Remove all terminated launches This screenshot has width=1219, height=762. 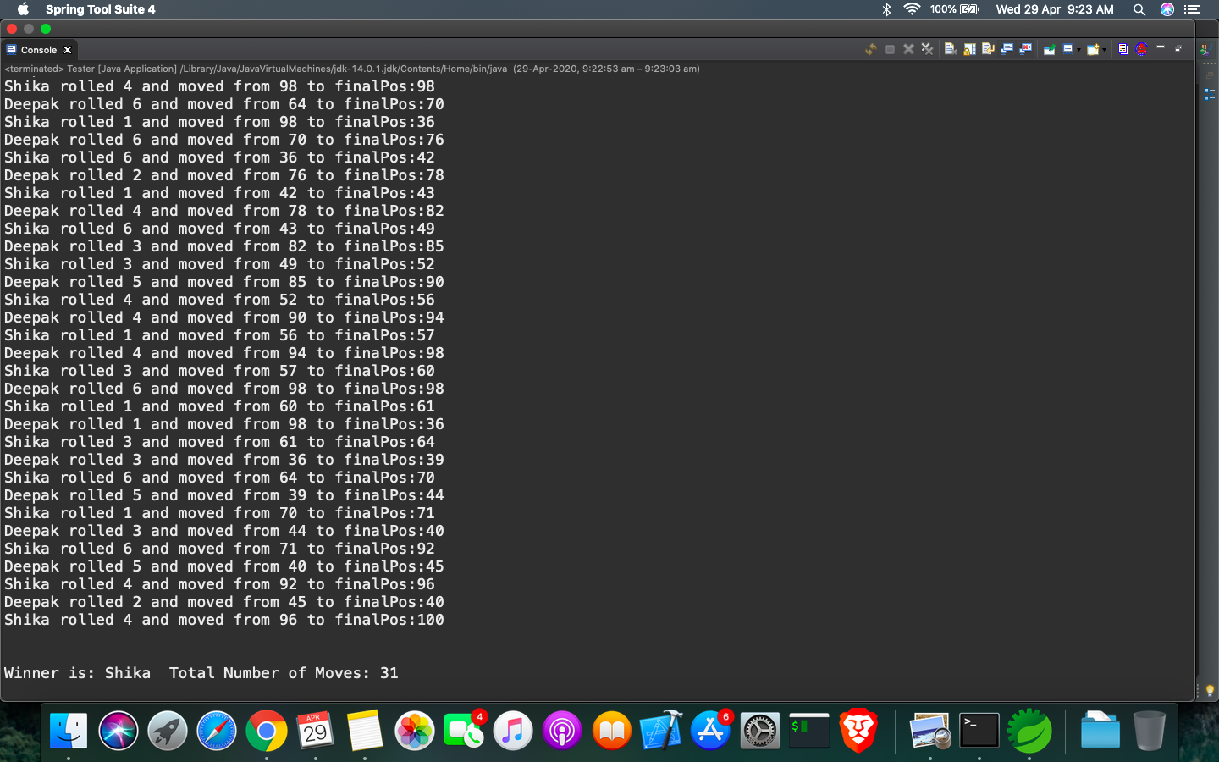point(927,49)
